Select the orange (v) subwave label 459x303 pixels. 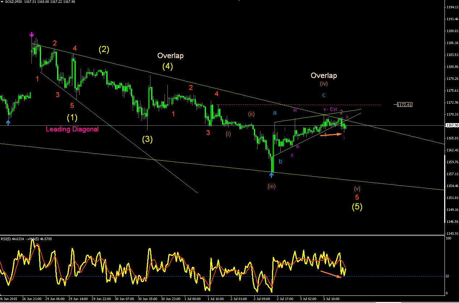coord(357,189)
